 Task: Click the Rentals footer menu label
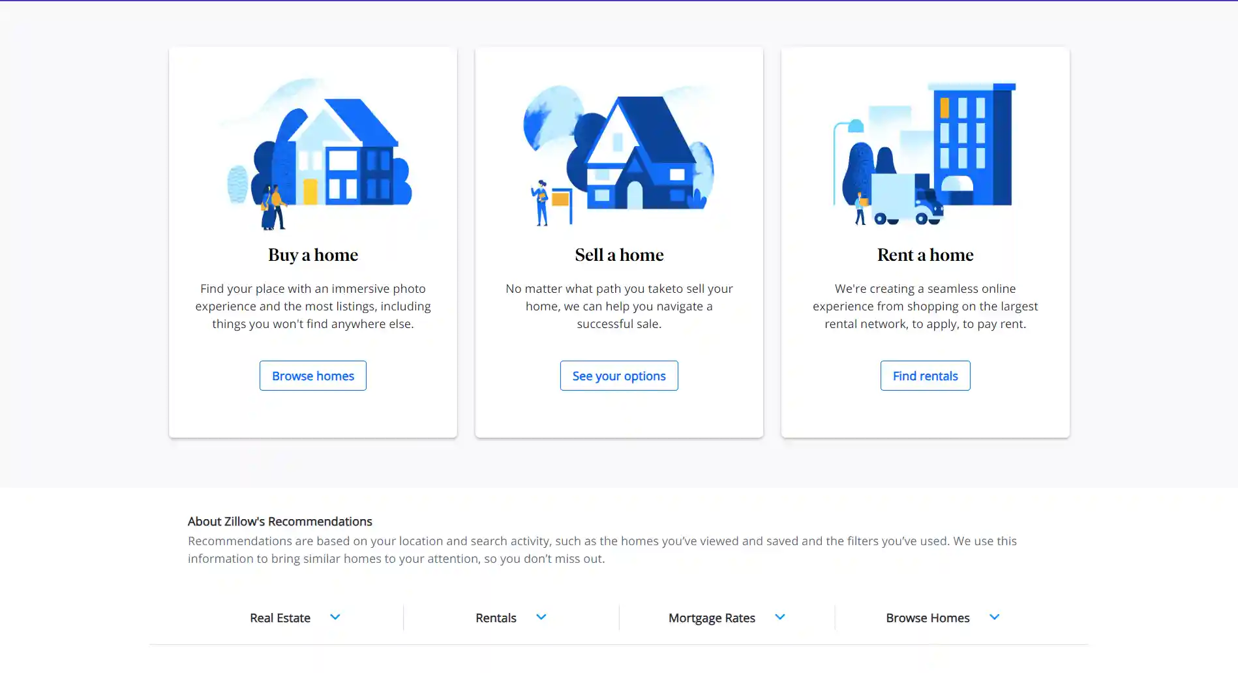coord(496,618)
